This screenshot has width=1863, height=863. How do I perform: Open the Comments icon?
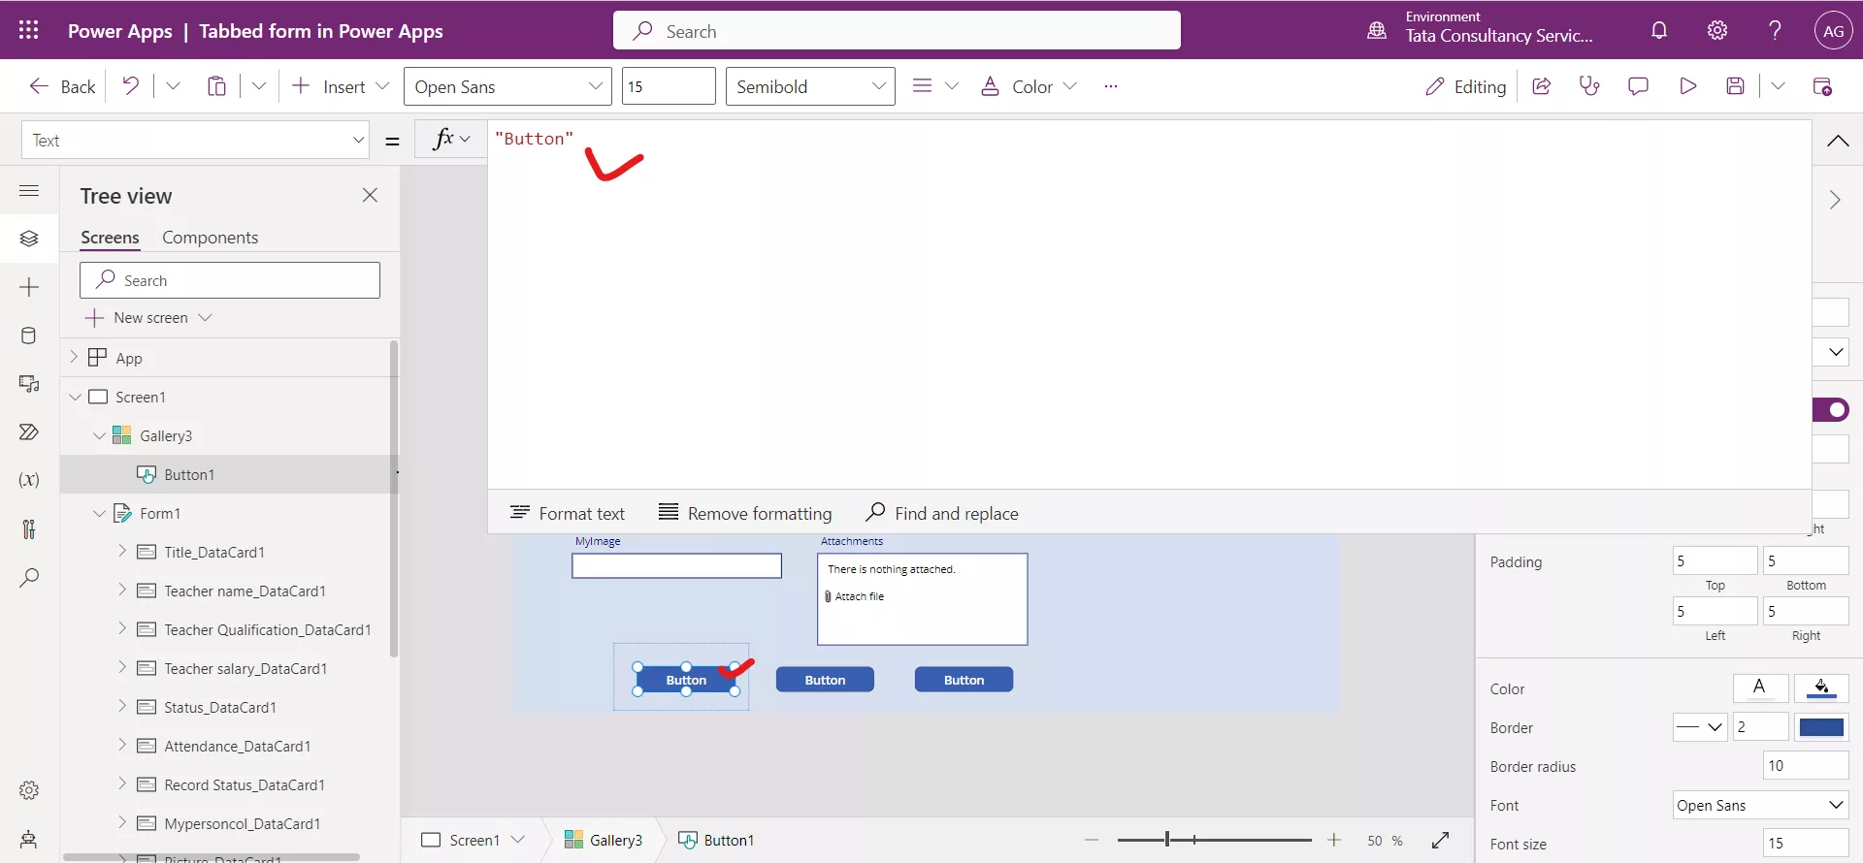1638,86
